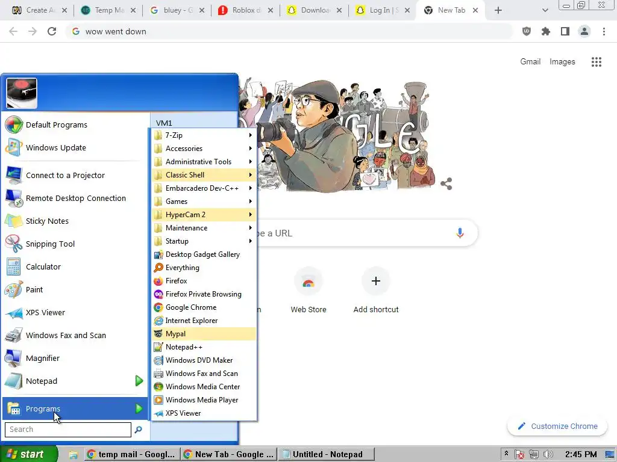Open Notepad++ from Programs list
Image resolution: width=617 pixels, height=462 pixels.
(204, 347)
